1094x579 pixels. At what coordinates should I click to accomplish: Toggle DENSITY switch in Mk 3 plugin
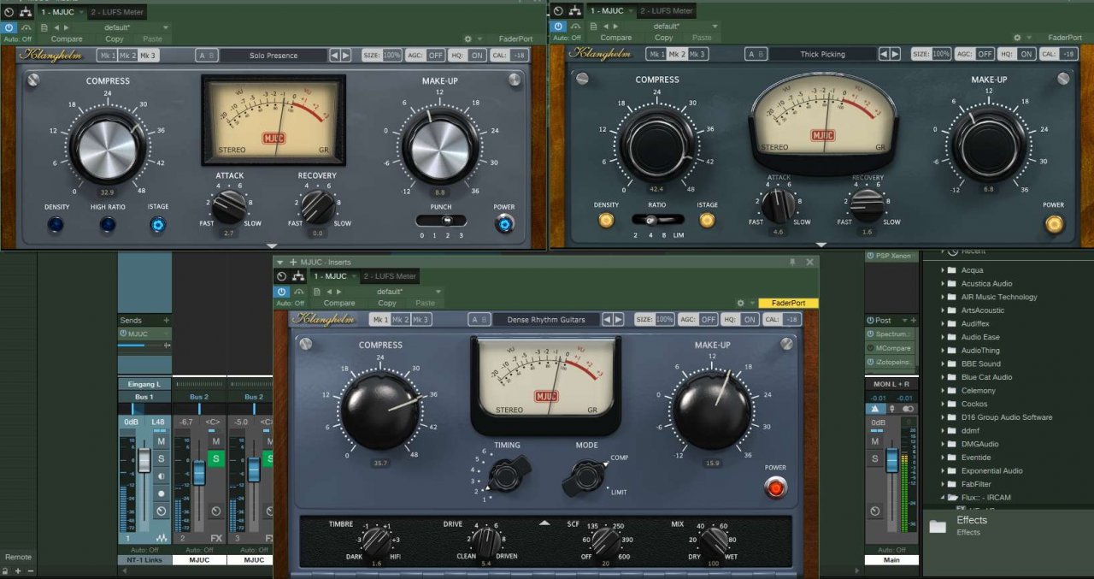tap(56, 225)
